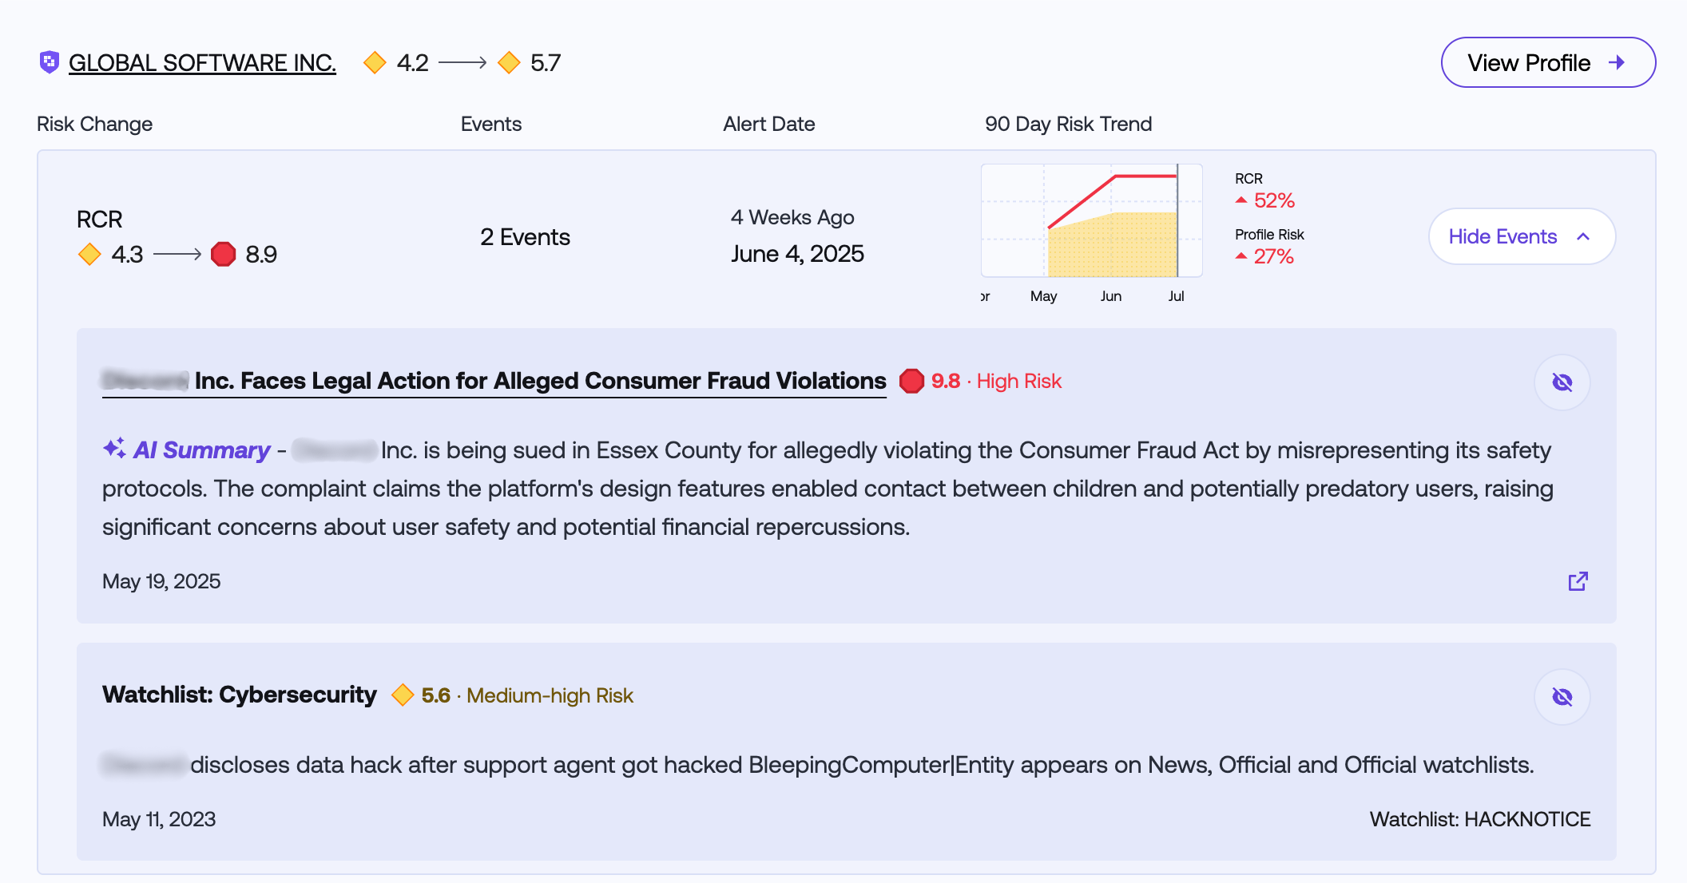Click the Risk Change column header
The image size is (1687, 883).
click(94, 124)
